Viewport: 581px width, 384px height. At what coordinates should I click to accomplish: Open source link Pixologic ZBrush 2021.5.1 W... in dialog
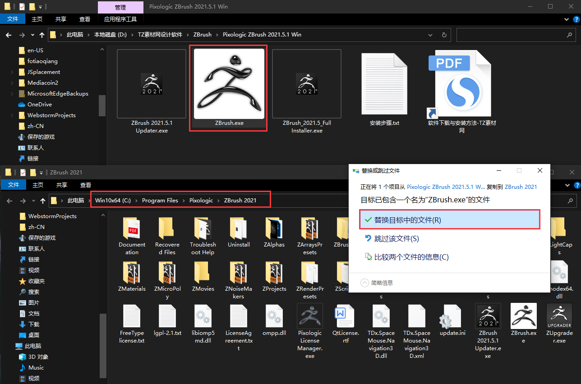point(446,187)
